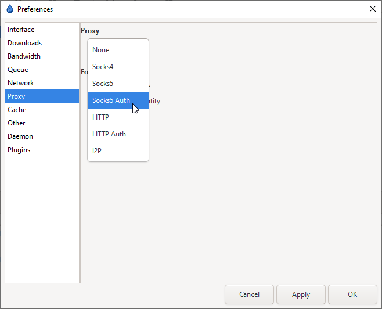Show the Cache preferences page
This screenshot has width=382, height=309.
[17, 110]
